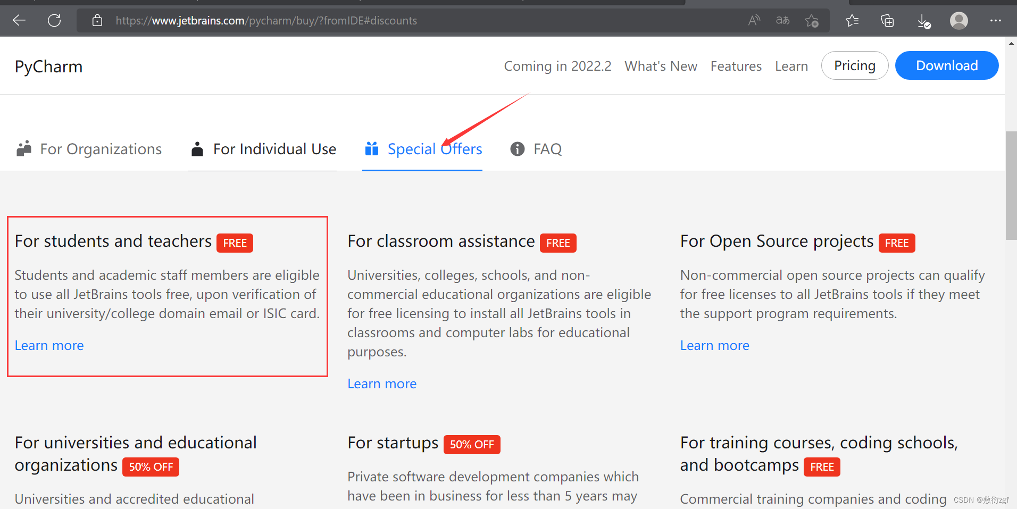This screenshot has width=1017, height=509.
Task: Click the FAQ info icon
Action: pyautogui.click(x=518, y=149)
